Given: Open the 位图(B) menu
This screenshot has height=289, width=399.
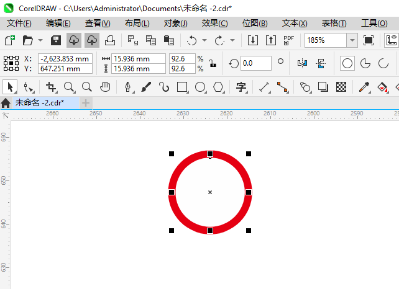Looking at the screenshot, I should (x=255, y=24).
